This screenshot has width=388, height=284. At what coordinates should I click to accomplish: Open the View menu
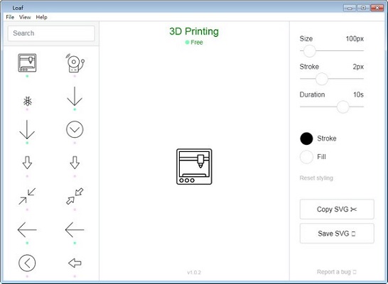pyautogui.click(x=25, y=17)
